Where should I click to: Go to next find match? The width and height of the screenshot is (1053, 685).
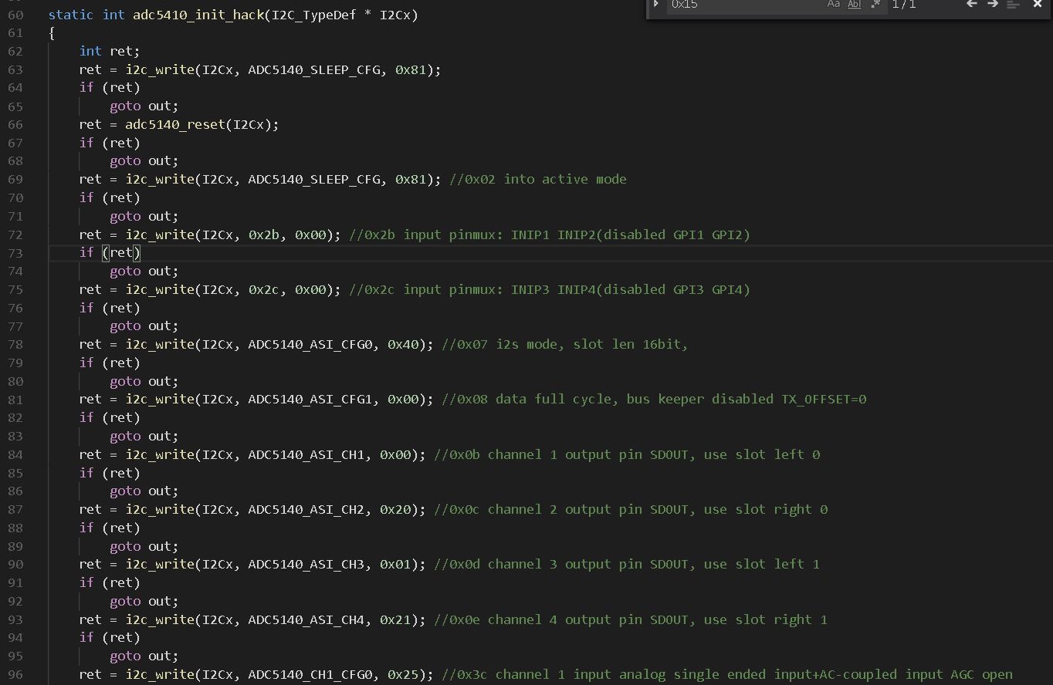tap(993, 4)
